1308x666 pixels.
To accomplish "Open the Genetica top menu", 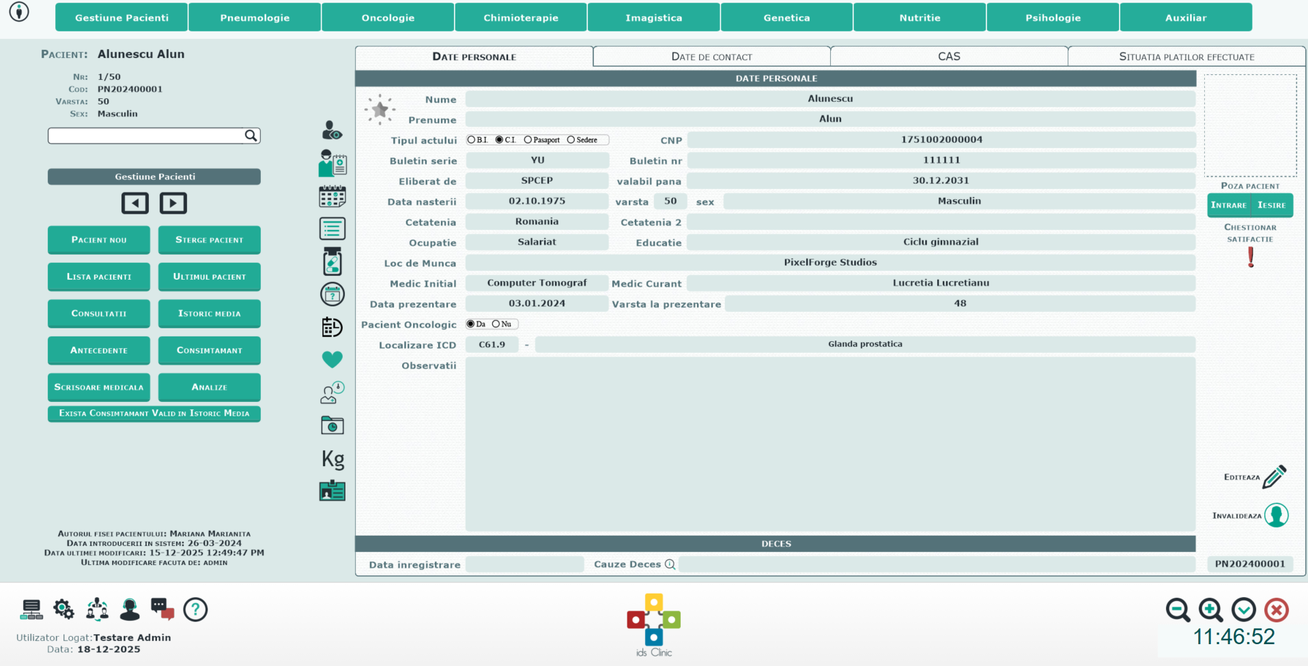I will coord(786,18).
